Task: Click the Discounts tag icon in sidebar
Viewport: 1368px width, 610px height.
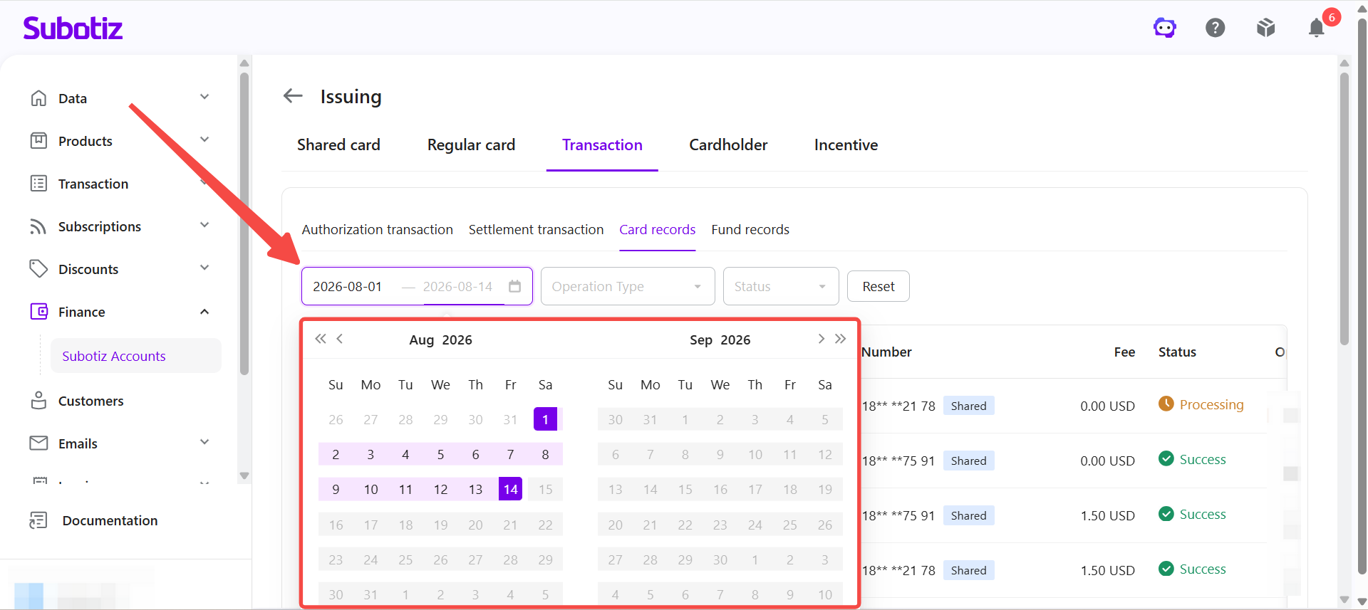Action: 38,269
